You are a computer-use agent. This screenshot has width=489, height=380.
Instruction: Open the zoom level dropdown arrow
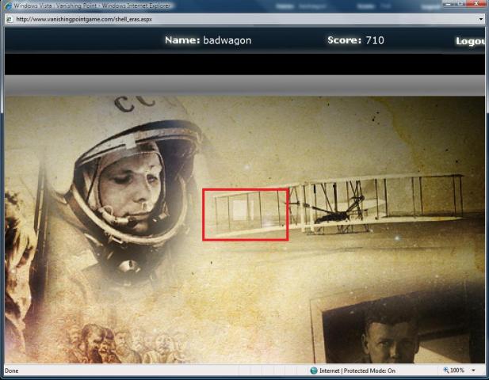[473, 370]
